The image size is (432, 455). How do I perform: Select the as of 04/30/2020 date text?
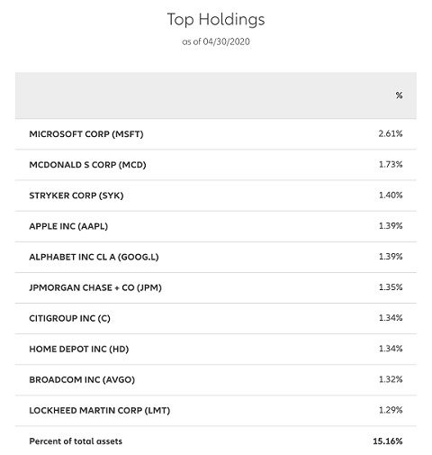pyautogui.click(x=216, y=41)
